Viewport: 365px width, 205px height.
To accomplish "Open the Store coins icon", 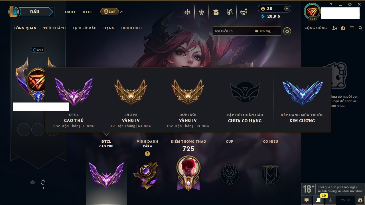I will point(244,12).
